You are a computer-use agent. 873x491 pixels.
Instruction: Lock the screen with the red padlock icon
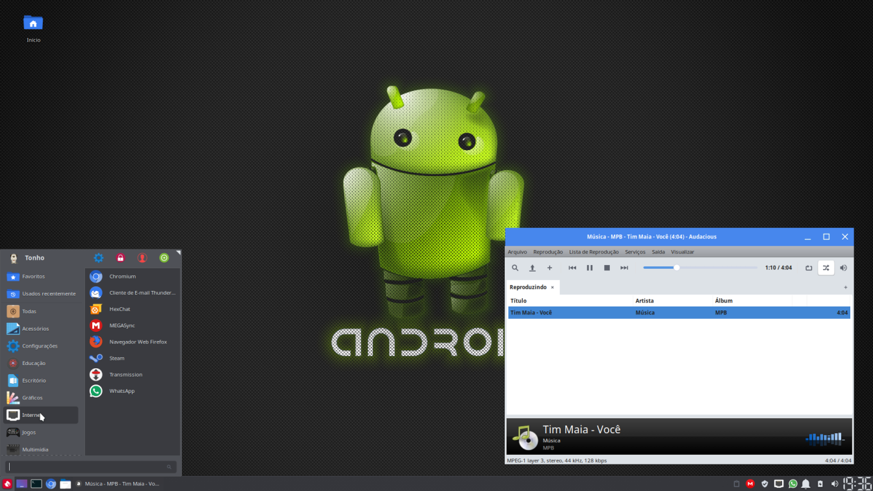click(120, 258)
